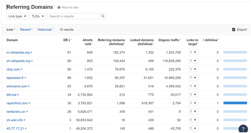Open links-to-target dropdown for ctrip.com
251x133 pixels.
pyautogui.click(x=193, y=69)
